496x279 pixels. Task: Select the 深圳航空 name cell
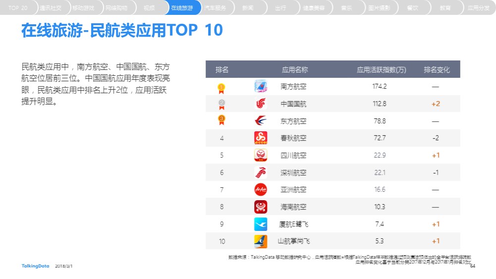(293, 173)
